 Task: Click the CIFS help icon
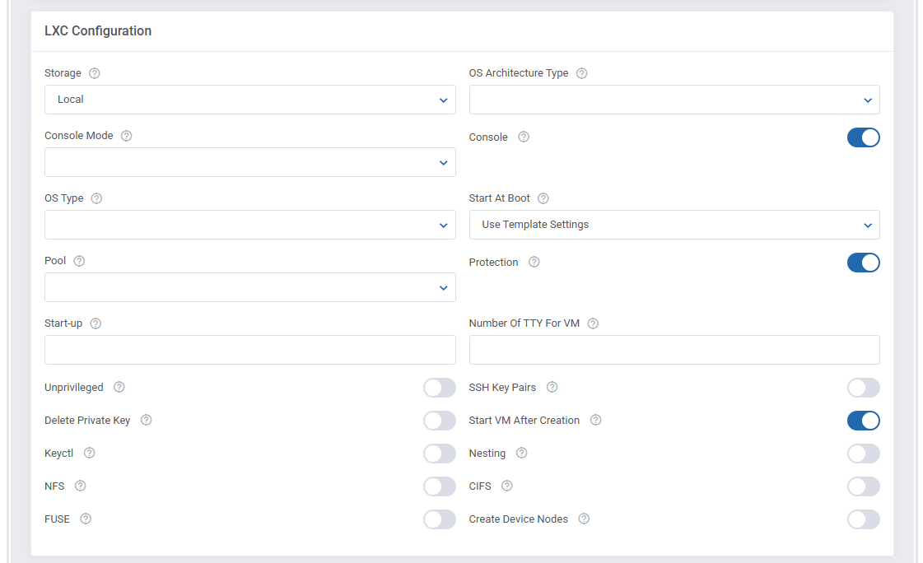(507, 486)
